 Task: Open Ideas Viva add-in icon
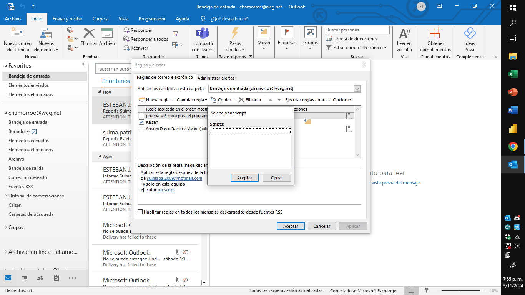tap(470, 33)
